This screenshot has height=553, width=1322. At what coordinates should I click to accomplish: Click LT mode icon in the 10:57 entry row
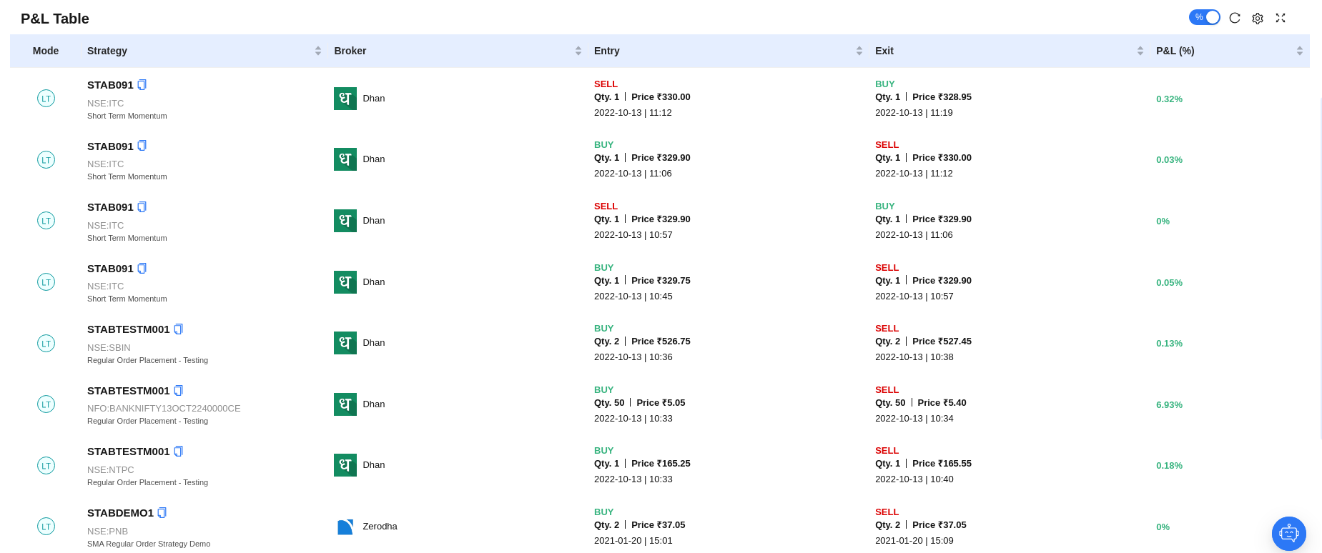pyautogui.click(x=46, y=221)
